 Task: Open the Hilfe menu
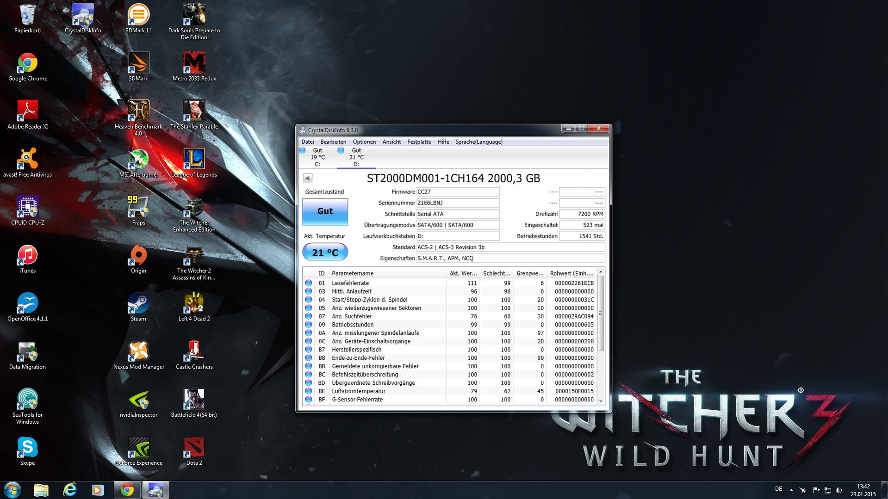click(x=443, y=142)
